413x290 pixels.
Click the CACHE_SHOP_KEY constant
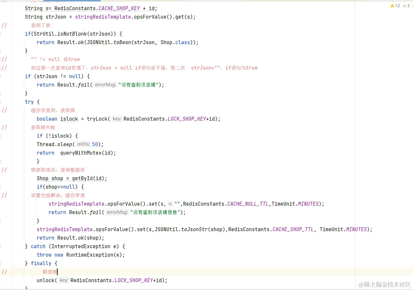[x=119, y=8]
